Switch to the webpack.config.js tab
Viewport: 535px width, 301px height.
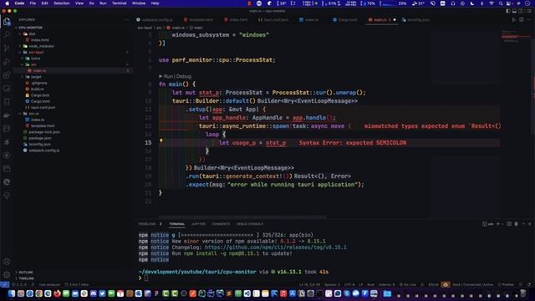tap(155, 20)
